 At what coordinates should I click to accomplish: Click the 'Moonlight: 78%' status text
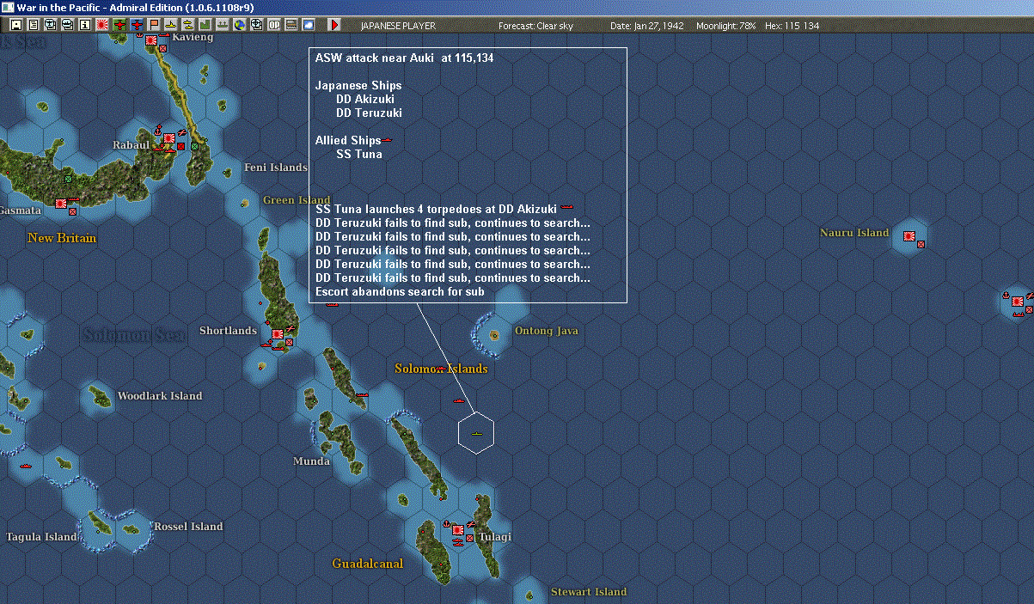pos(726,26)
